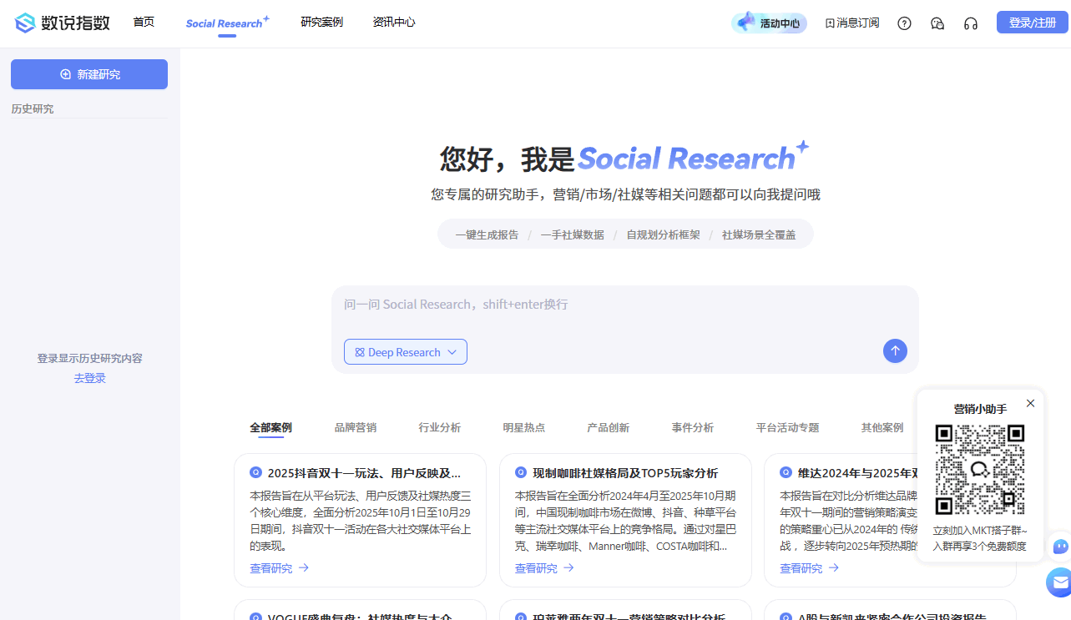
Task: Open 研究案例 in the top navigation
Action: pos(321,22)
